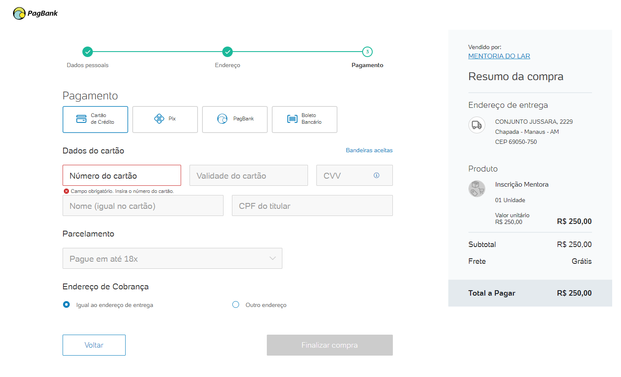
Task: Focus the Validade do cartão field
Action: point(249,175)
